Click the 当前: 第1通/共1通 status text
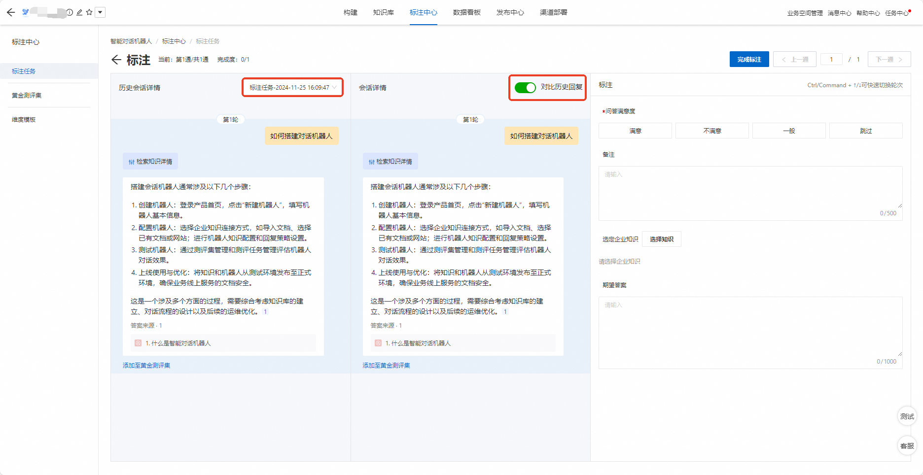 [x=183, y=60]
